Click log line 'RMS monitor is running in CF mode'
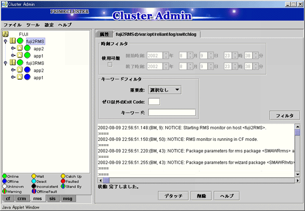The height and width of the screenshot is (211, 305). 178,139
